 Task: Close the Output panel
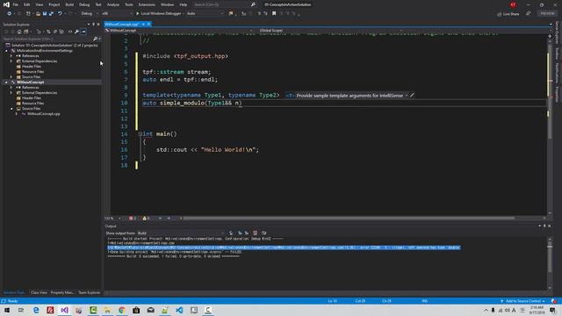550,226
